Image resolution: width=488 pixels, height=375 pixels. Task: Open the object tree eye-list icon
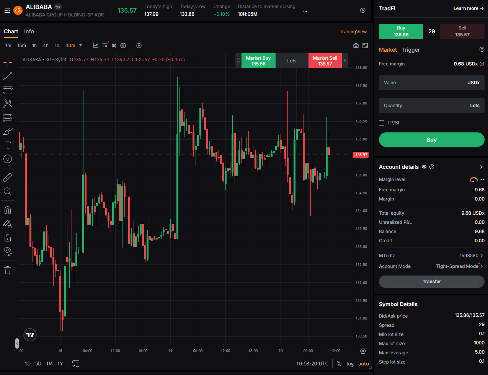pos(105,45)
